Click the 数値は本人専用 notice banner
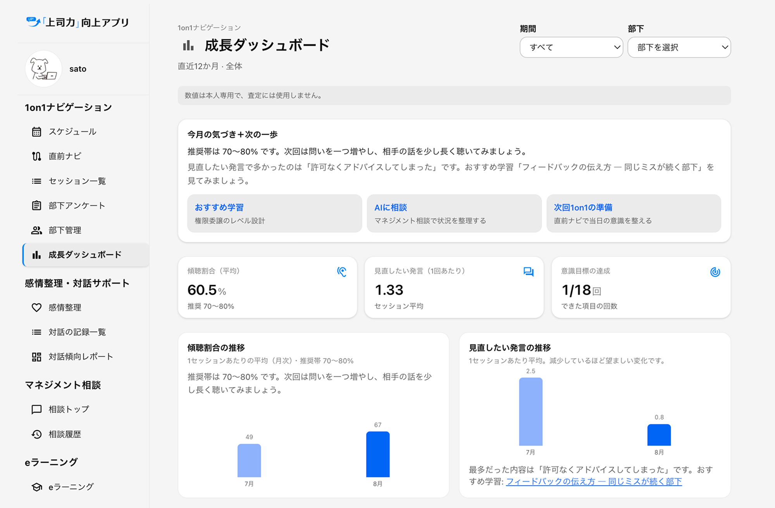 coord(454,95)
